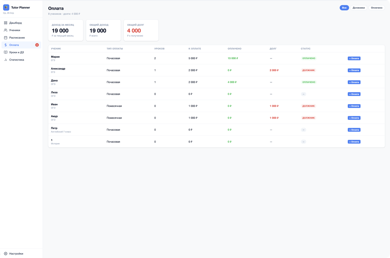Click the Настройки gear icon

[x=5, y=253]
